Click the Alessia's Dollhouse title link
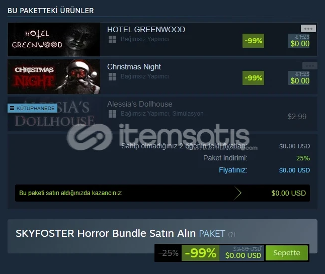 point(140,104)
